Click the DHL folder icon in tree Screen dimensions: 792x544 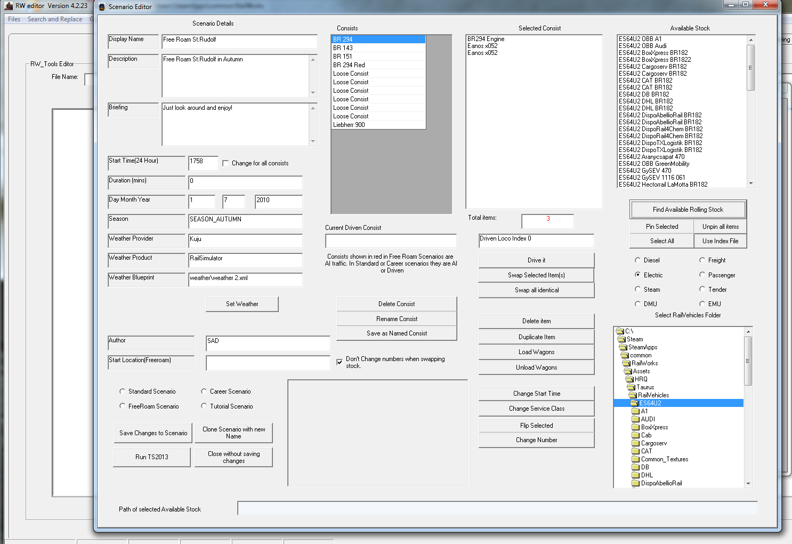point(635,475)
